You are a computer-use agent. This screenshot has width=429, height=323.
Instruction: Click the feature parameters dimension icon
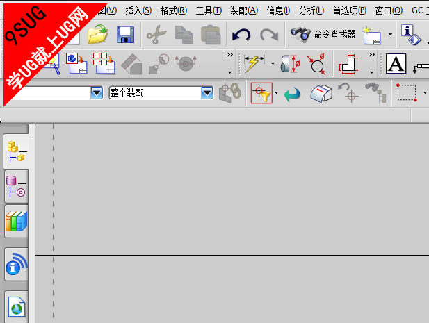click(348, 64)
